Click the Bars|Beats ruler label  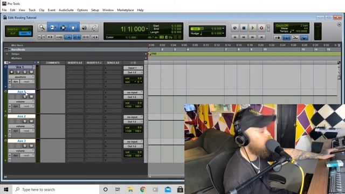pyautogui.click(x=18, y=50)
